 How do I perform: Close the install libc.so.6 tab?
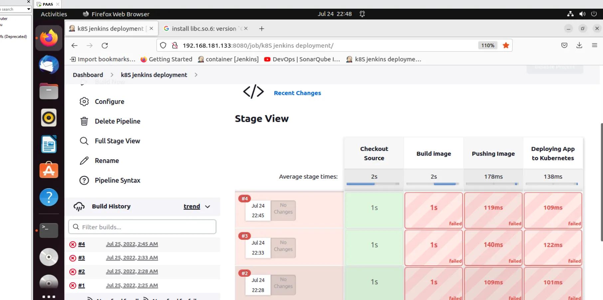[x=246, y=29]
